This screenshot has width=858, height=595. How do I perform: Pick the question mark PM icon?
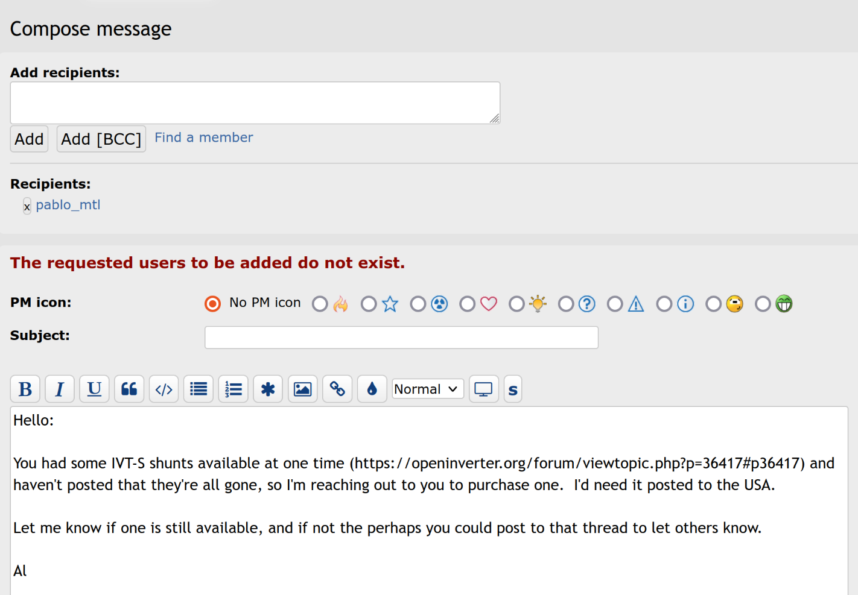tap(566, 304)
